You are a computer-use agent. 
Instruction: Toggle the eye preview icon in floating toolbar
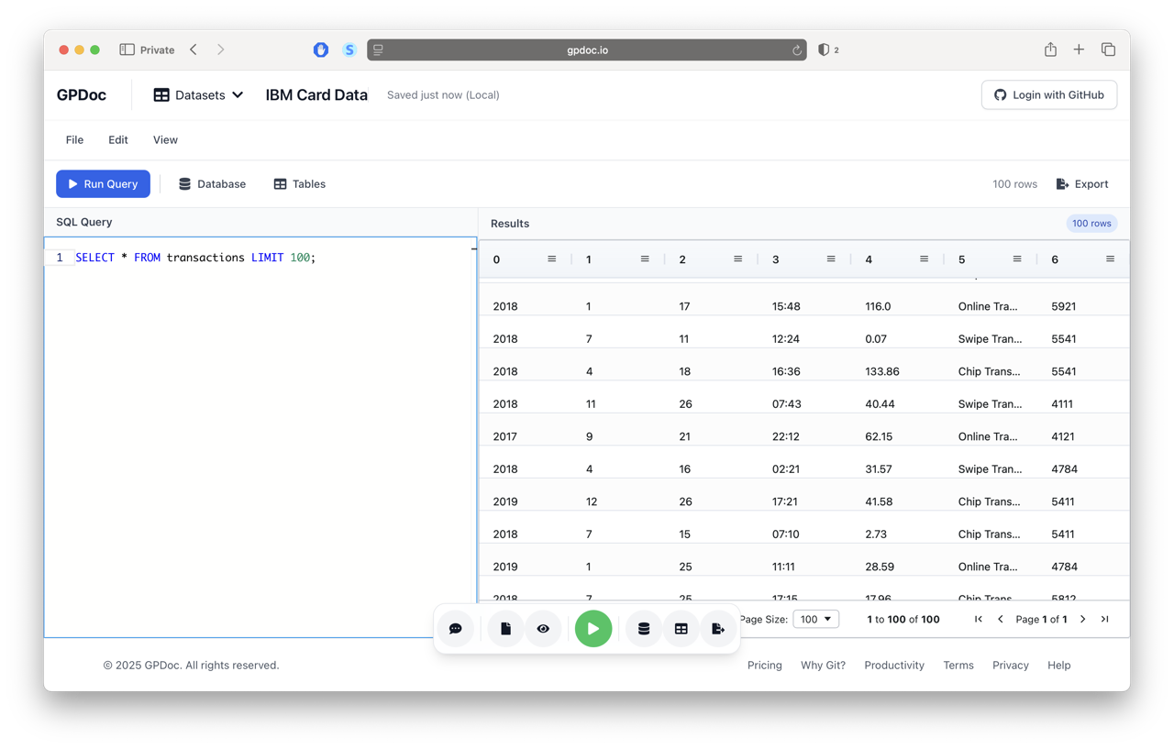[x=543, y=629]
